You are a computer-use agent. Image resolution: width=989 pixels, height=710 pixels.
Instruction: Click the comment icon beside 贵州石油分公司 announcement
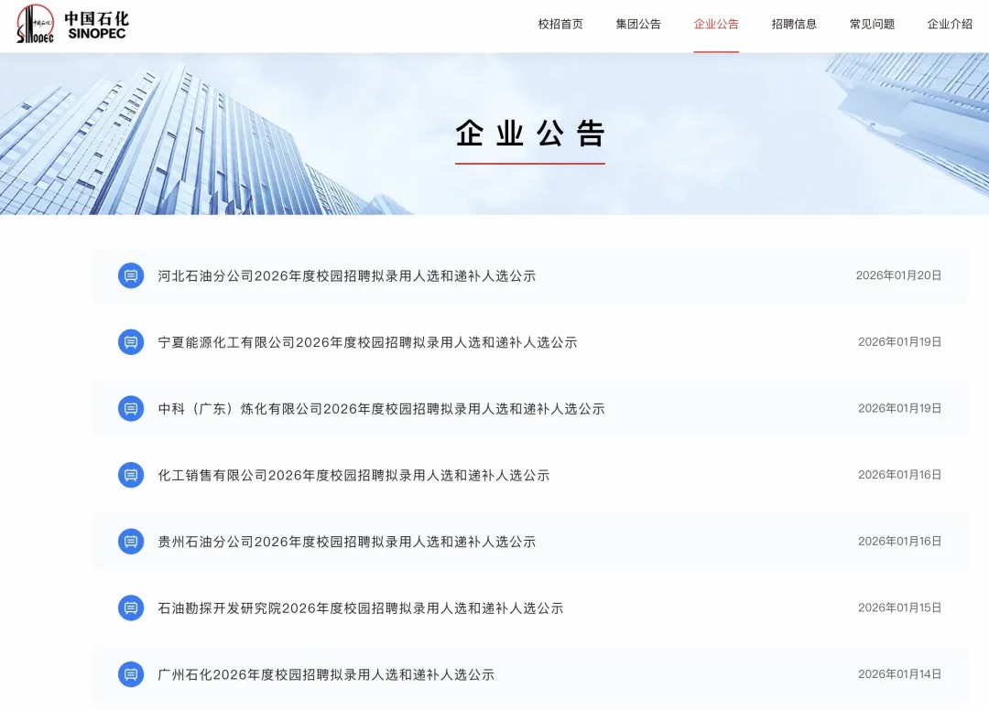[x=130, y=542]
